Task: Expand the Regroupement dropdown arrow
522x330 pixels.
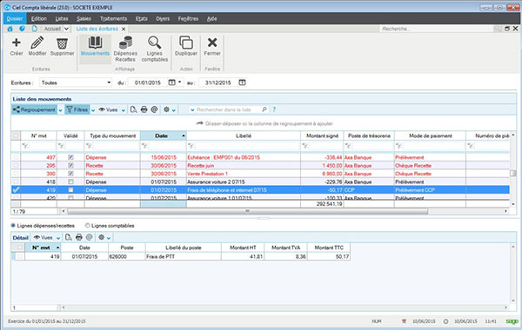Action: 60,110
